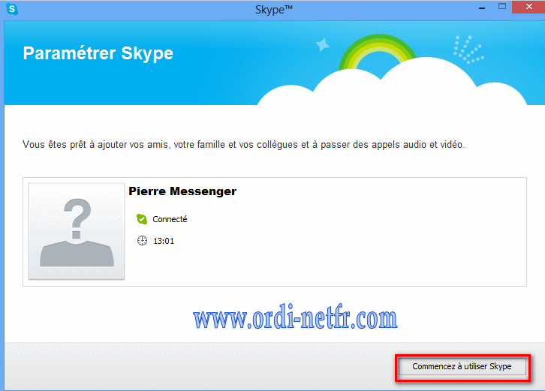Click the clock icon beside 13:01
The height and width of the screenshot is (391, 545).
point(142,240)
